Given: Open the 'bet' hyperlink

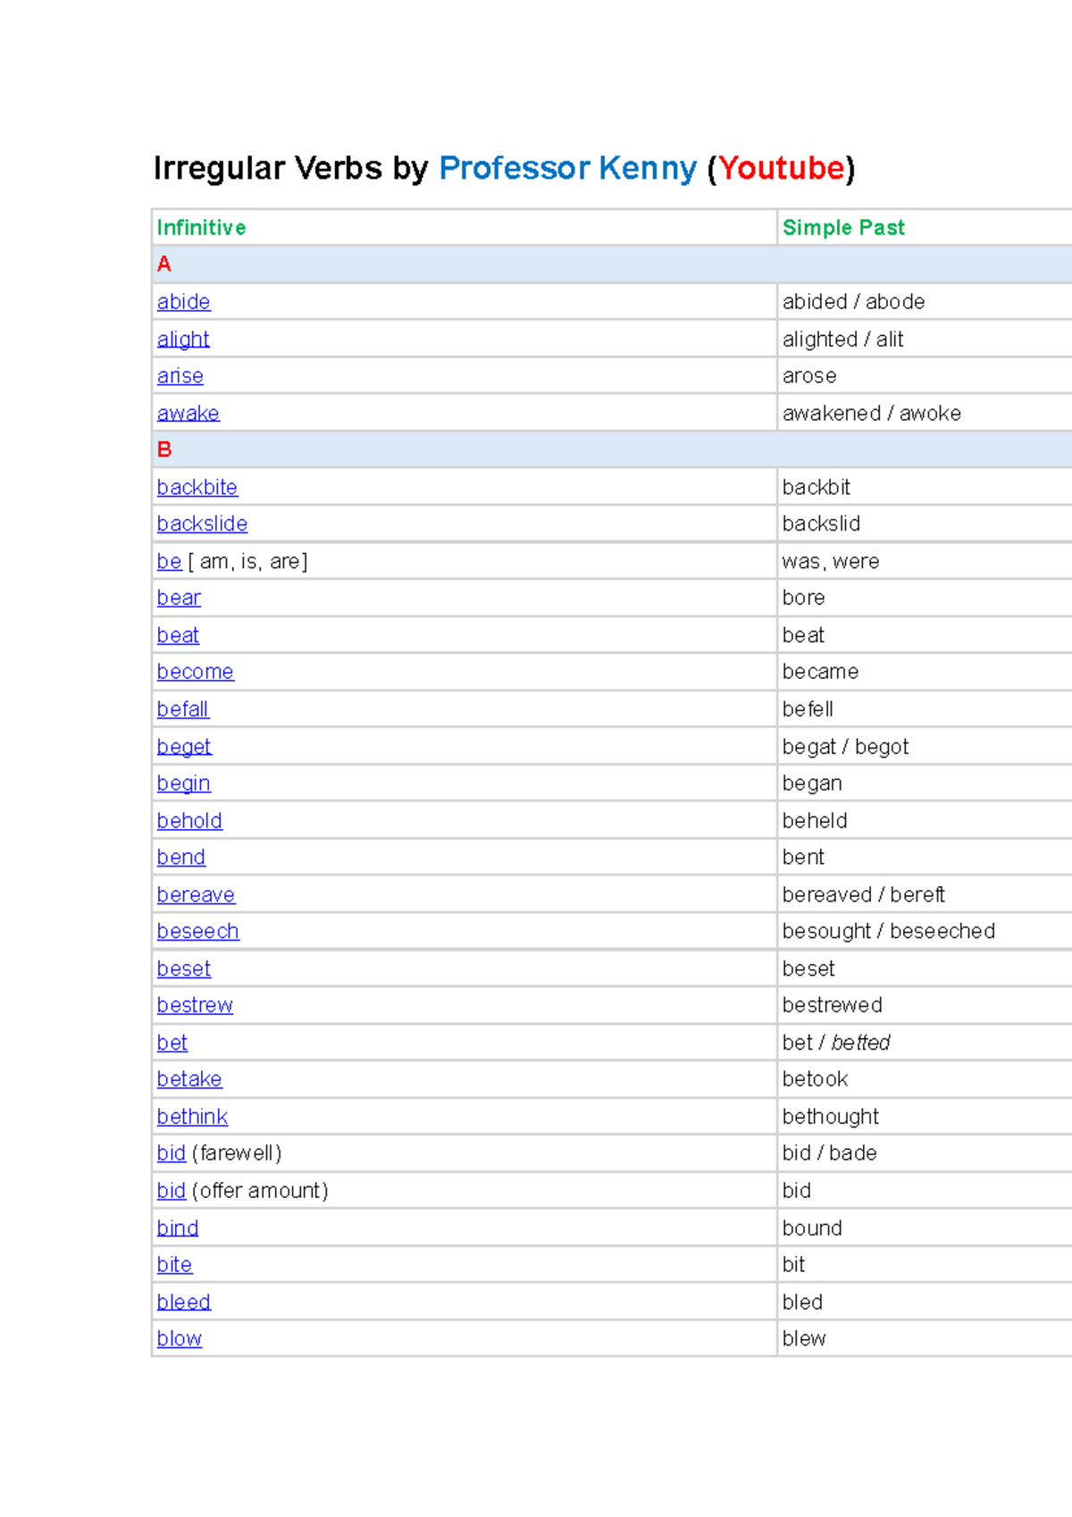Looking at the screenshot, I should click(x=172, y=1043).
